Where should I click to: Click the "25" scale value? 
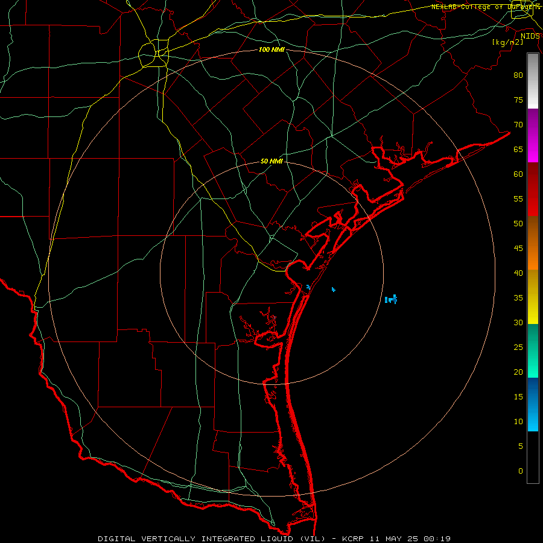(x=518, y=348)
